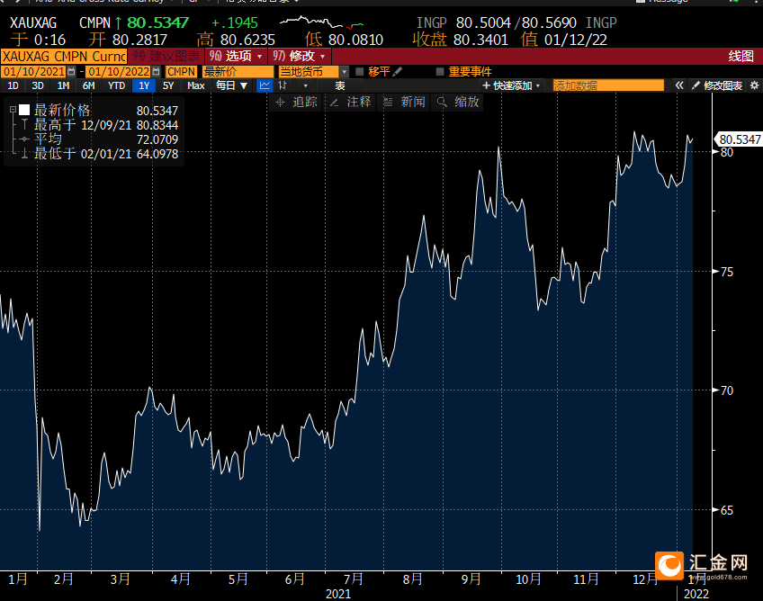763x601 pixels.
Task: Click the 表 table view button
Action: click(x=339, y=85)
